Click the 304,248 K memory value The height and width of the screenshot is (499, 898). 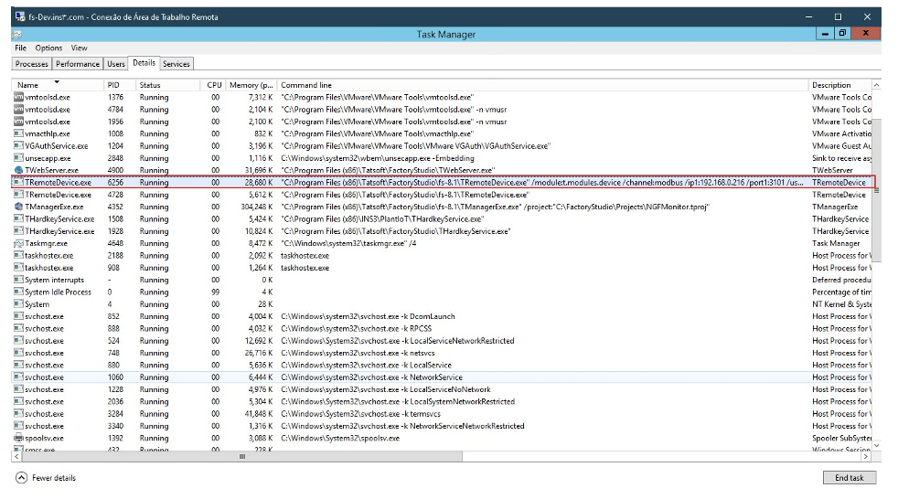(x=257, y=207)
